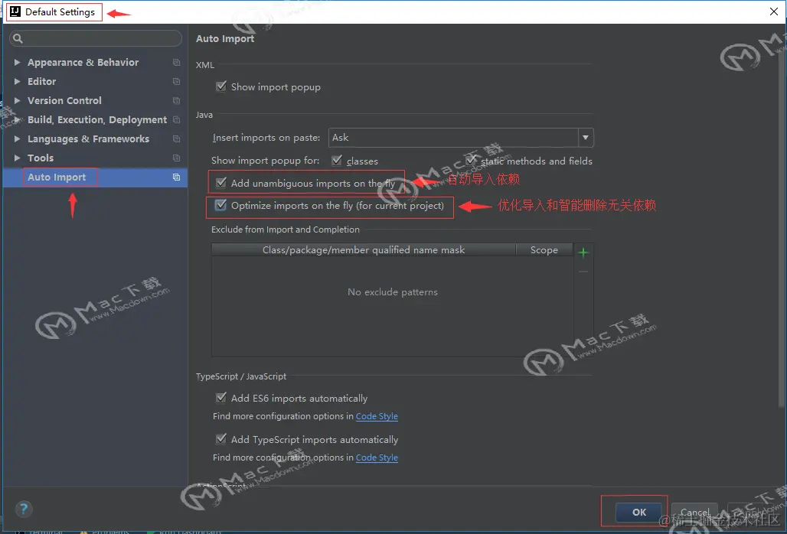787x534 pixels.
Task: Add an exclude pattern with the green plus
Action: 583,252
